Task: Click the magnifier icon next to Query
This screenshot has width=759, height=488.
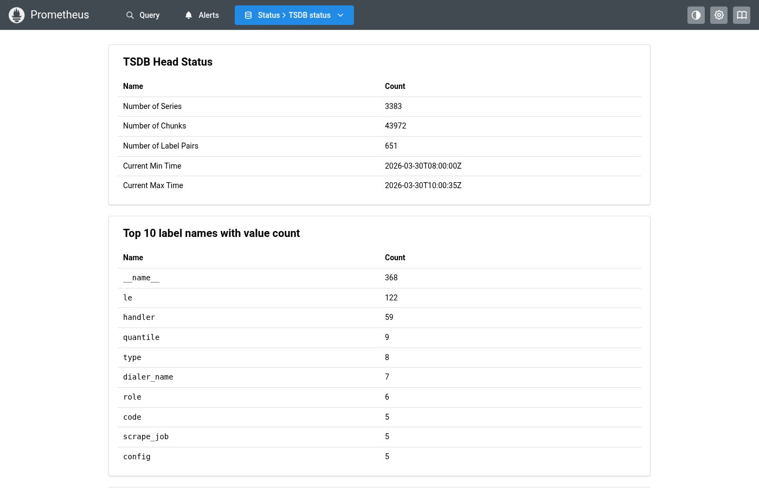Action: coord(130,15)
